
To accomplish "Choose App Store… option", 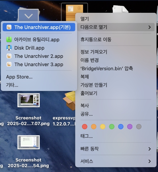I will pos(39,77).
